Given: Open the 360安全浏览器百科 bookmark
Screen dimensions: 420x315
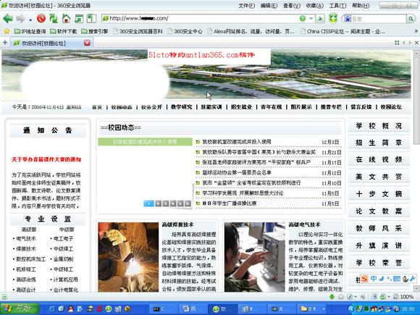Looking at the screenshot, I should point(138,31).
